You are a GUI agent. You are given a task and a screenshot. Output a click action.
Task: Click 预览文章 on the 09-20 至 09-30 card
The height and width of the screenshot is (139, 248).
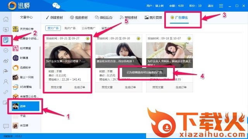(107, 87)
